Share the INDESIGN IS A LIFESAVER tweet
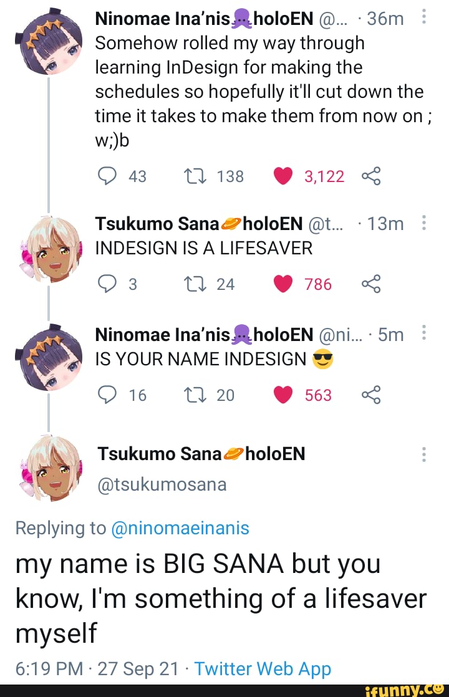The height and width of the screenshot is (697, 449). click(370, 284)
